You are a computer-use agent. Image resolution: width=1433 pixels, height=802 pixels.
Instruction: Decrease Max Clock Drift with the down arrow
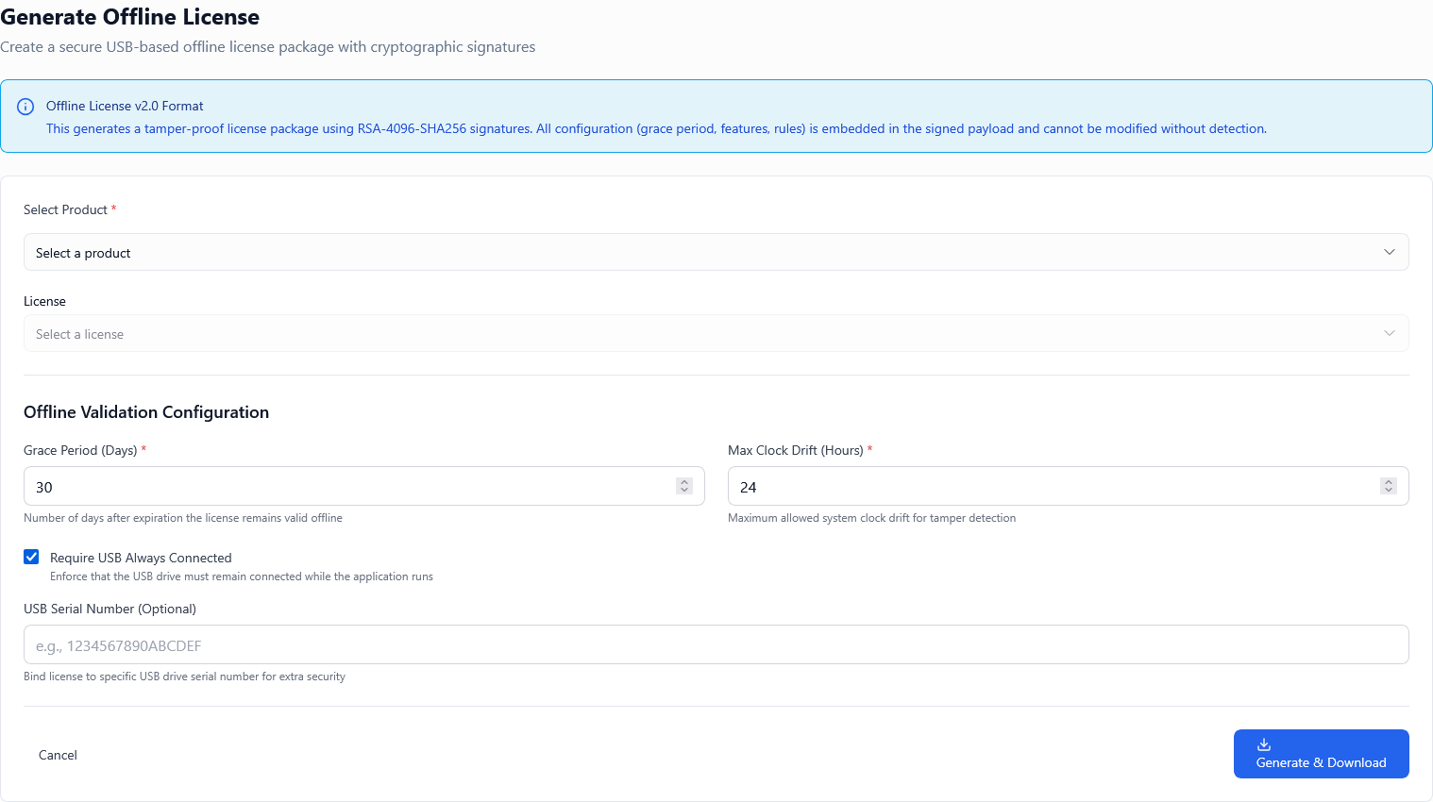coord(1388,491)
